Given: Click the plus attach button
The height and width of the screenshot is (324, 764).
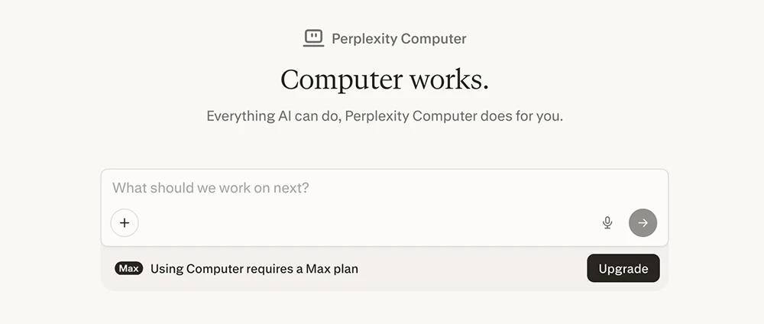Looking at the screenshot, I should click(x=125, y=223).
